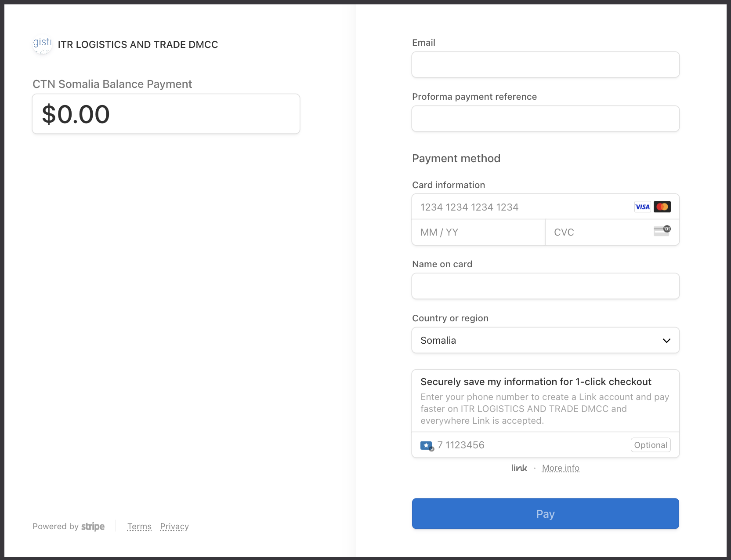Viewport: 731px width, 560px height.
Task: Open the Country or region dropdown
Action: pyautogui.click(x=545, y=340)
